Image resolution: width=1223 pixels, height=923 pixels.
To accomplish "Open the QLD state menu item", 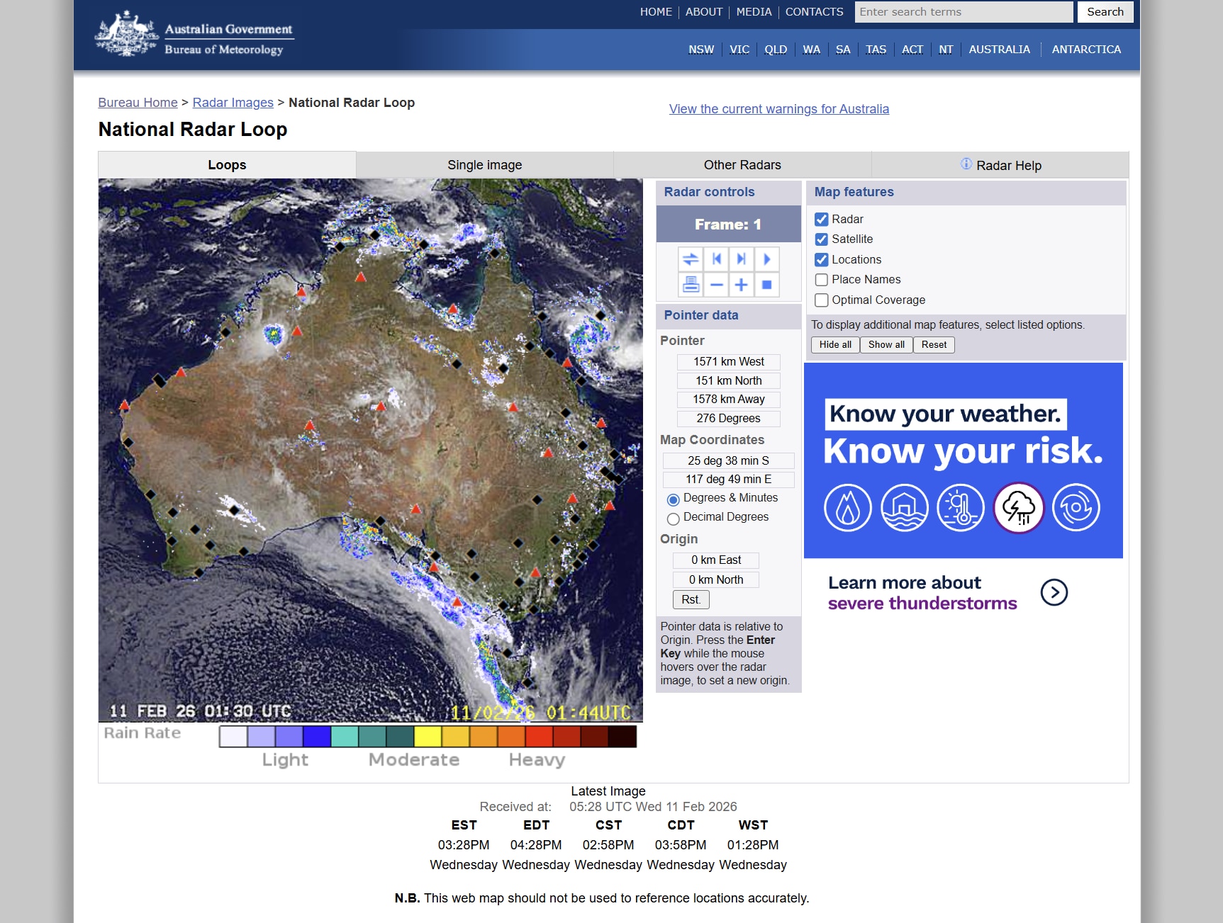I will (x=775, y=50).
